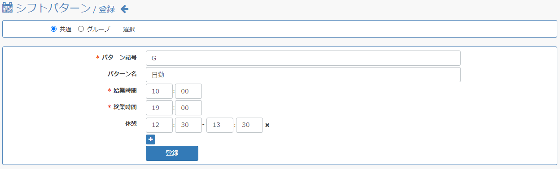Focus the パターン記号 input field

click(303, 58)
